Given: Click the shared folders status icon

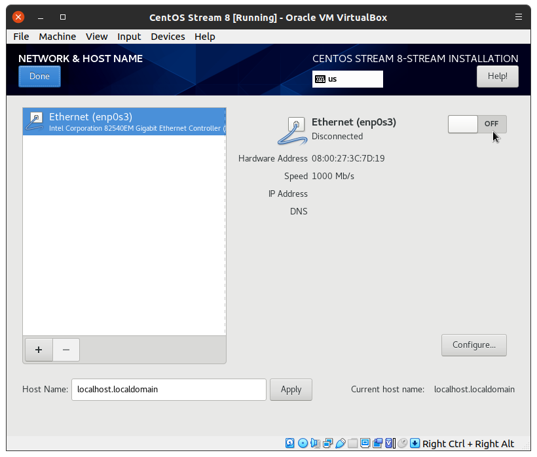Looking at the screenshot, I should point(352,443).
